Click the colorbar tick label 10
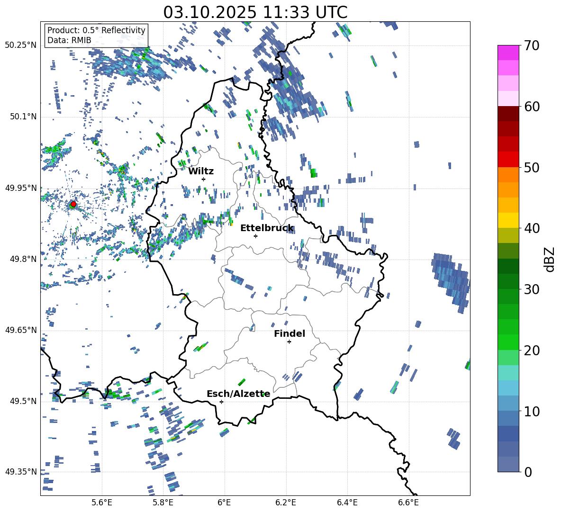Viewport: 561px width, 512px height. pyautogui.click(x=532, y=411)
